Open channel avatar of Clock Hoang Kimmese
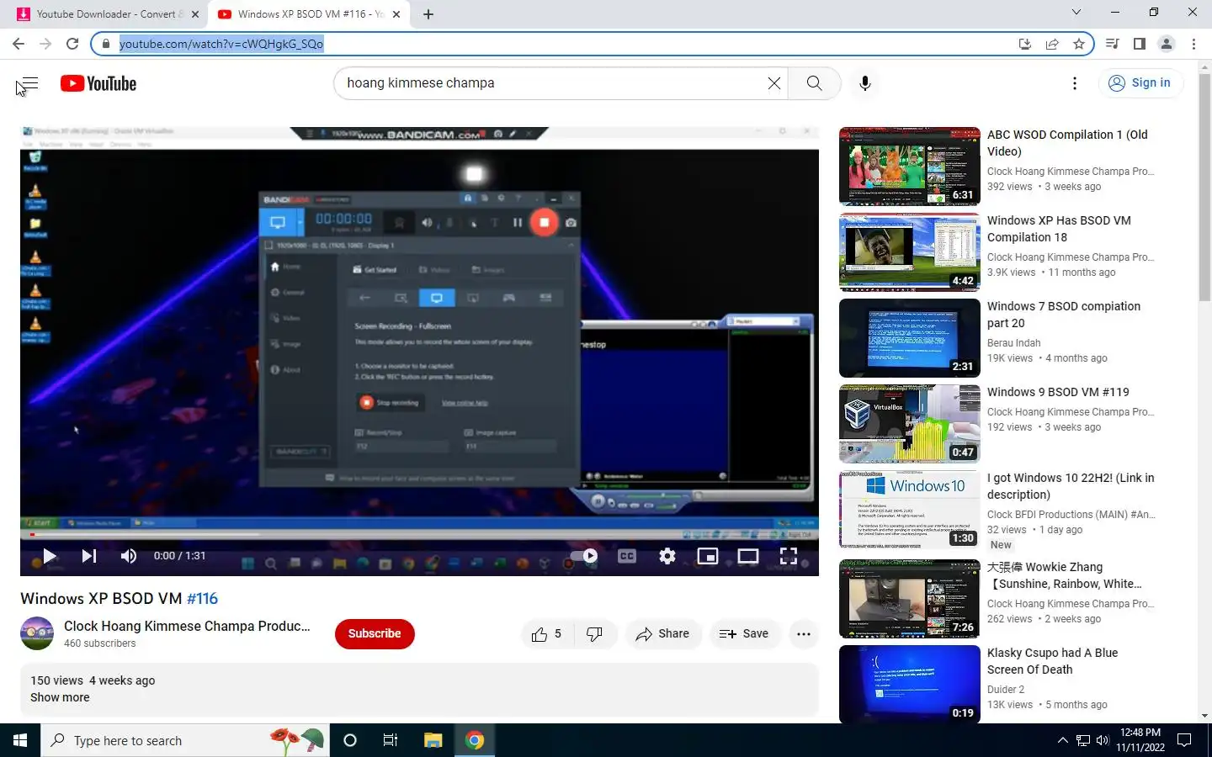This screenshot has width=1212, height=757. [x=37, y=634]
